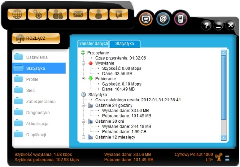240x167 pixels.
Task: Open the gear settings toolbar icon
Action: pyautogui.click(x=37, y=14)
